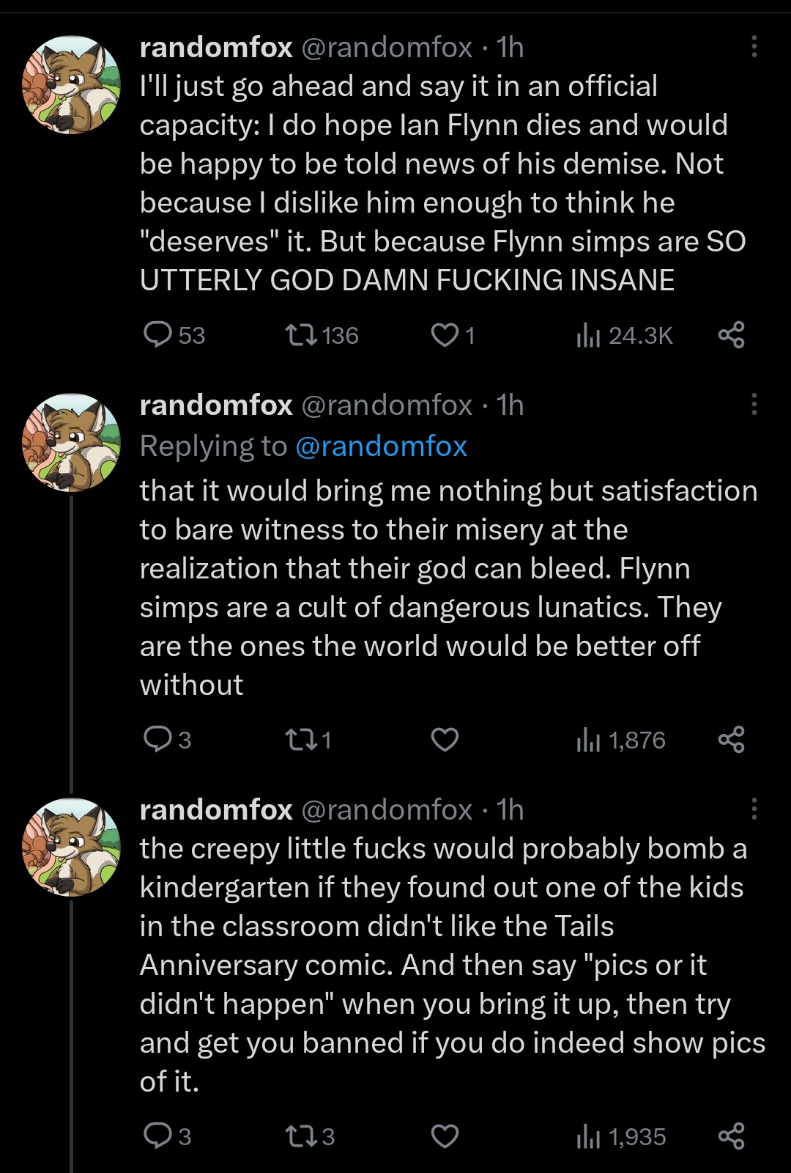Retweet the first tweet with 136 reposts
Viewport: 791px width, 1173px height.
300,335
